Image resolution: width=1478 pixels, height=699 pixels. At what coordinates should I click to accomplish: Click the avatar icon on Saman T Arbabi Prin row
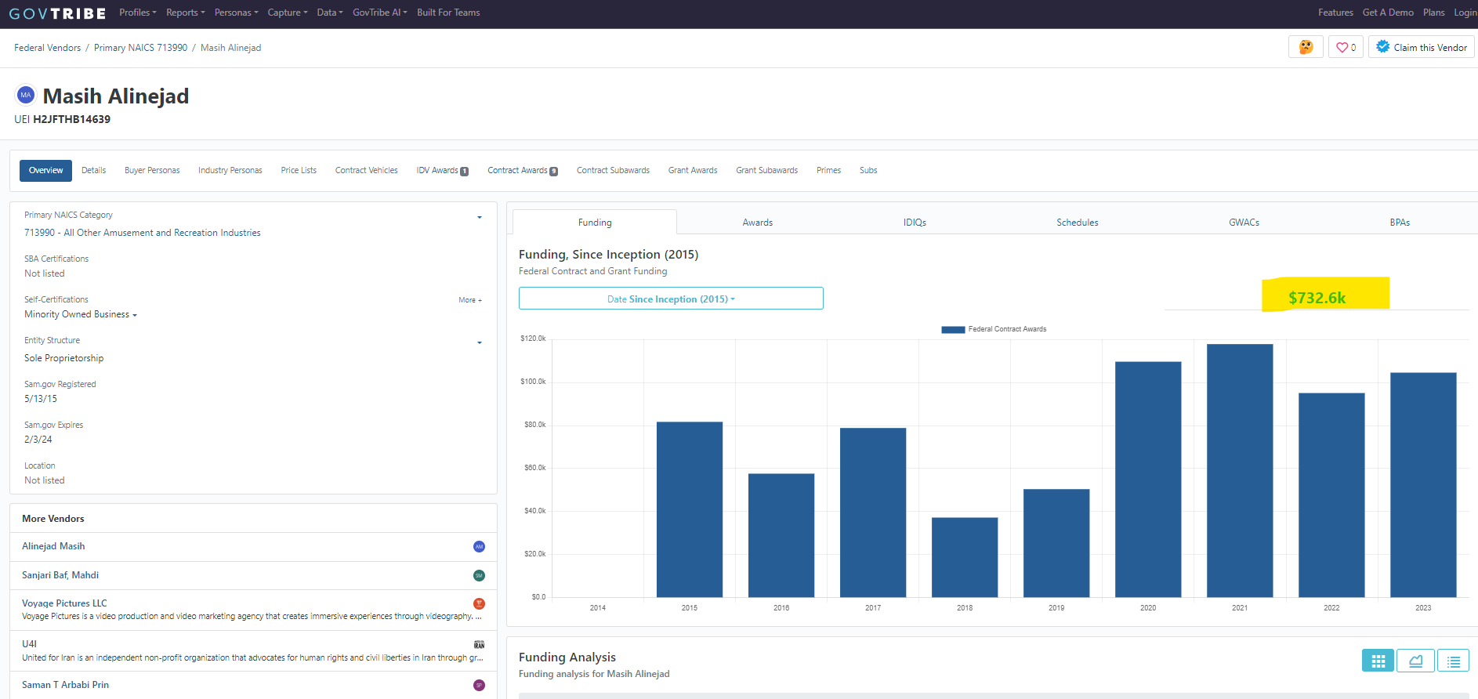479,686
